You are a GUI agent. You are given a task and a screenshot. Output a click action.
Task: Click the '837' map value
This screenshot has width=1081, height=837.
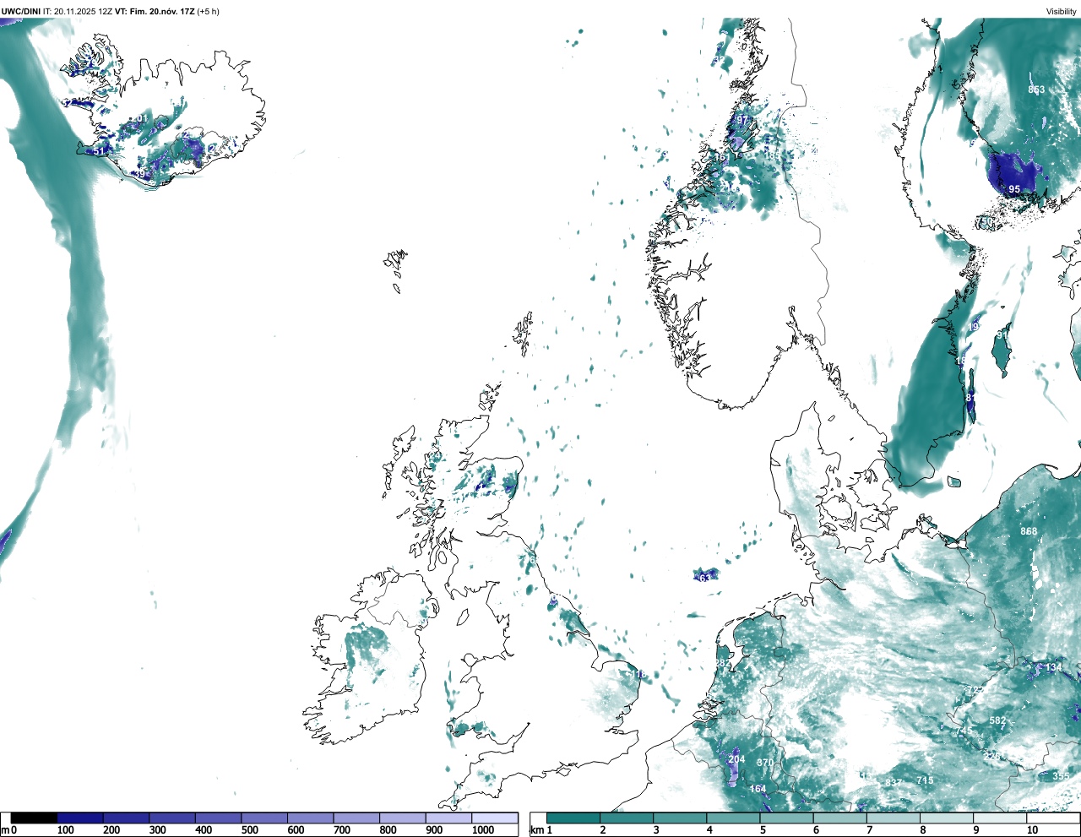tap(894, 783)
